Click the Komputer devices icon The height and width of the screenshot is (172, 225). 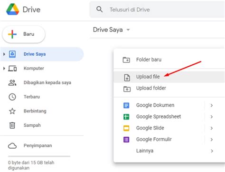(12, 69)
